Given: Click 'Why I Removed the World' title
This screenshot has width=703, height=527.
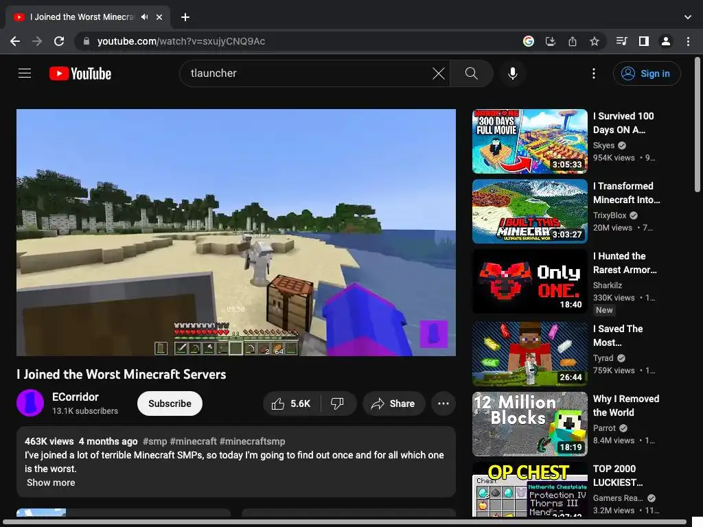Looking at the screenshot, I should pos(626,406).
